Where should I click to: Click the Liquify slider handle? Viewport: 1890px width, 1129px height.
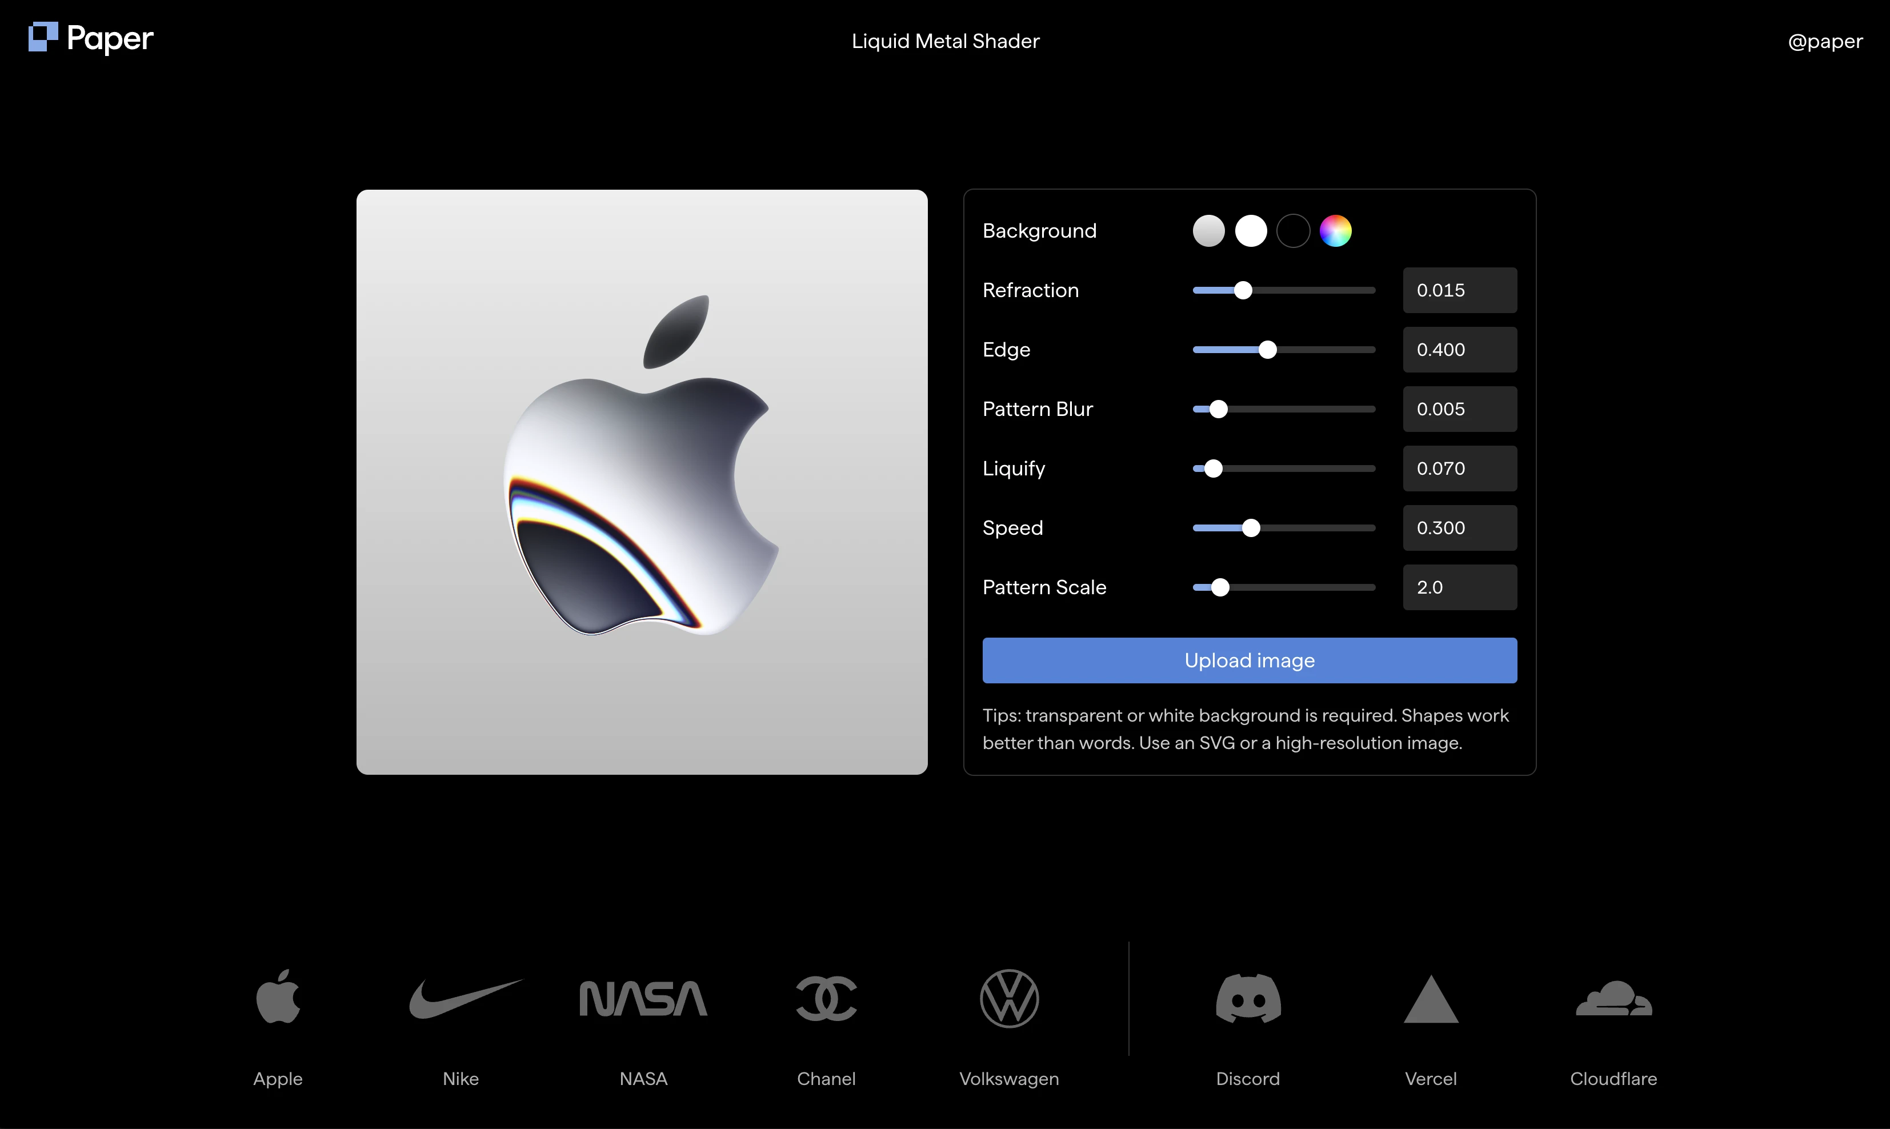pyautogui.click(x=1213, y=468)
